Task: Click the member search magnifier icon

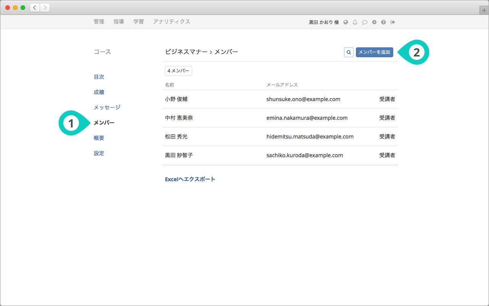Action: pyautogui.click(x=349, y=52)
